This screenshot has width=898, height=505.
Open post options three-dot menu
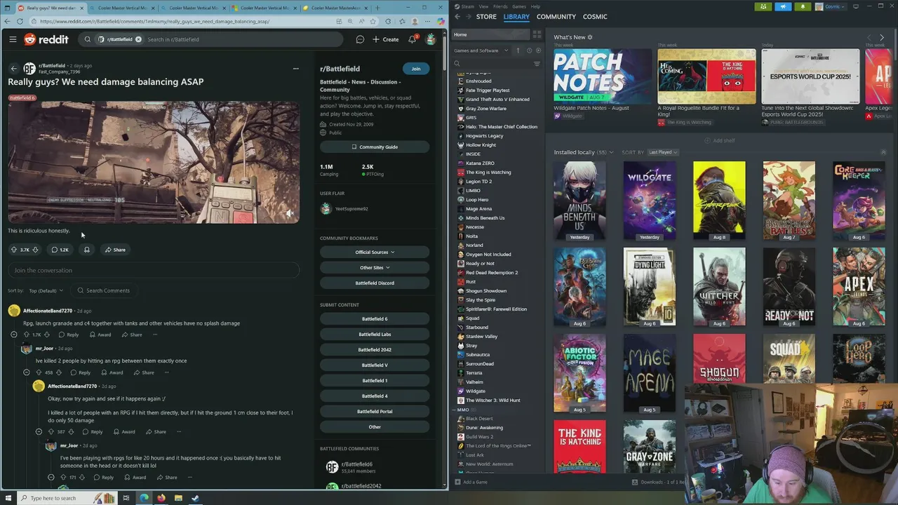tap(295, 69)
